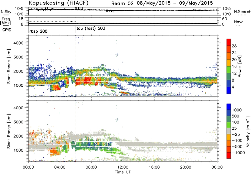Click Slant Range [km] label of velocity panel
Image resolution: width=251 pixels, height=174 pixels.
pos(9,131)
